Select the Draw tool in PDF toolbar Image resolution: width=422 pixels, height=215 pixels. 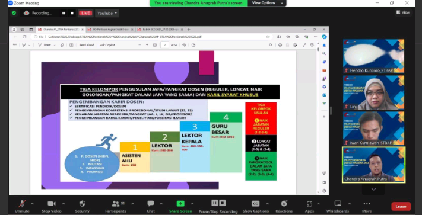click(x=45, y=45)
